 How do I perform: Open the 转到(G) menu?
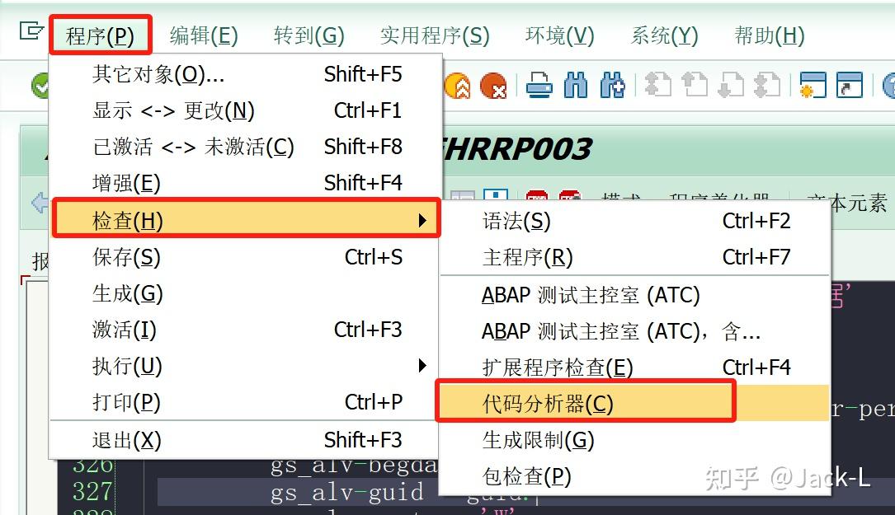(x=309, y=35)
